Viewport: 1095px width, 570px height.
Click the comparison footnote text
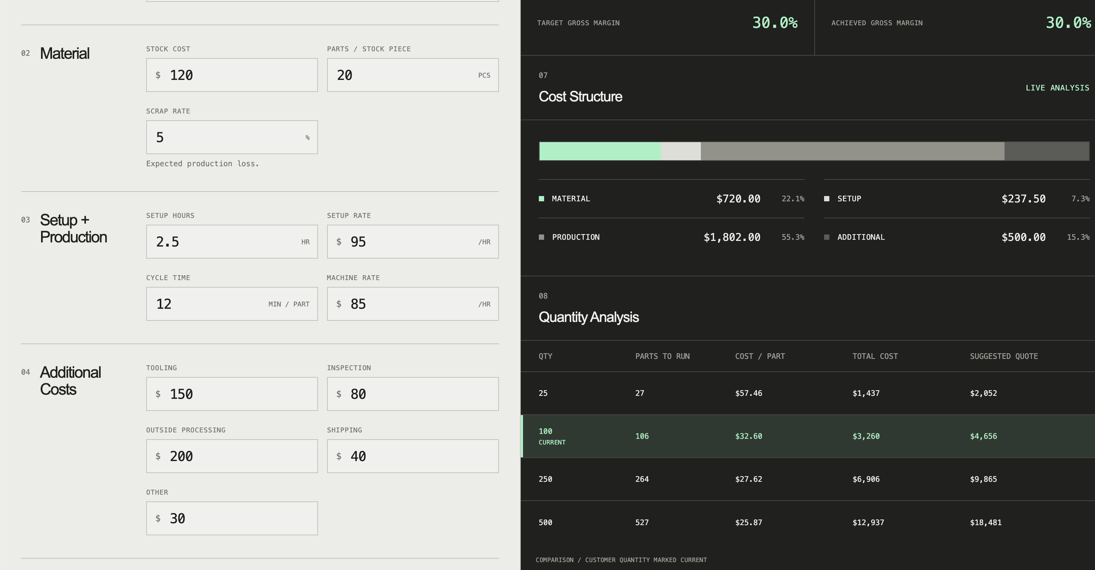click(x=621, y=560)
